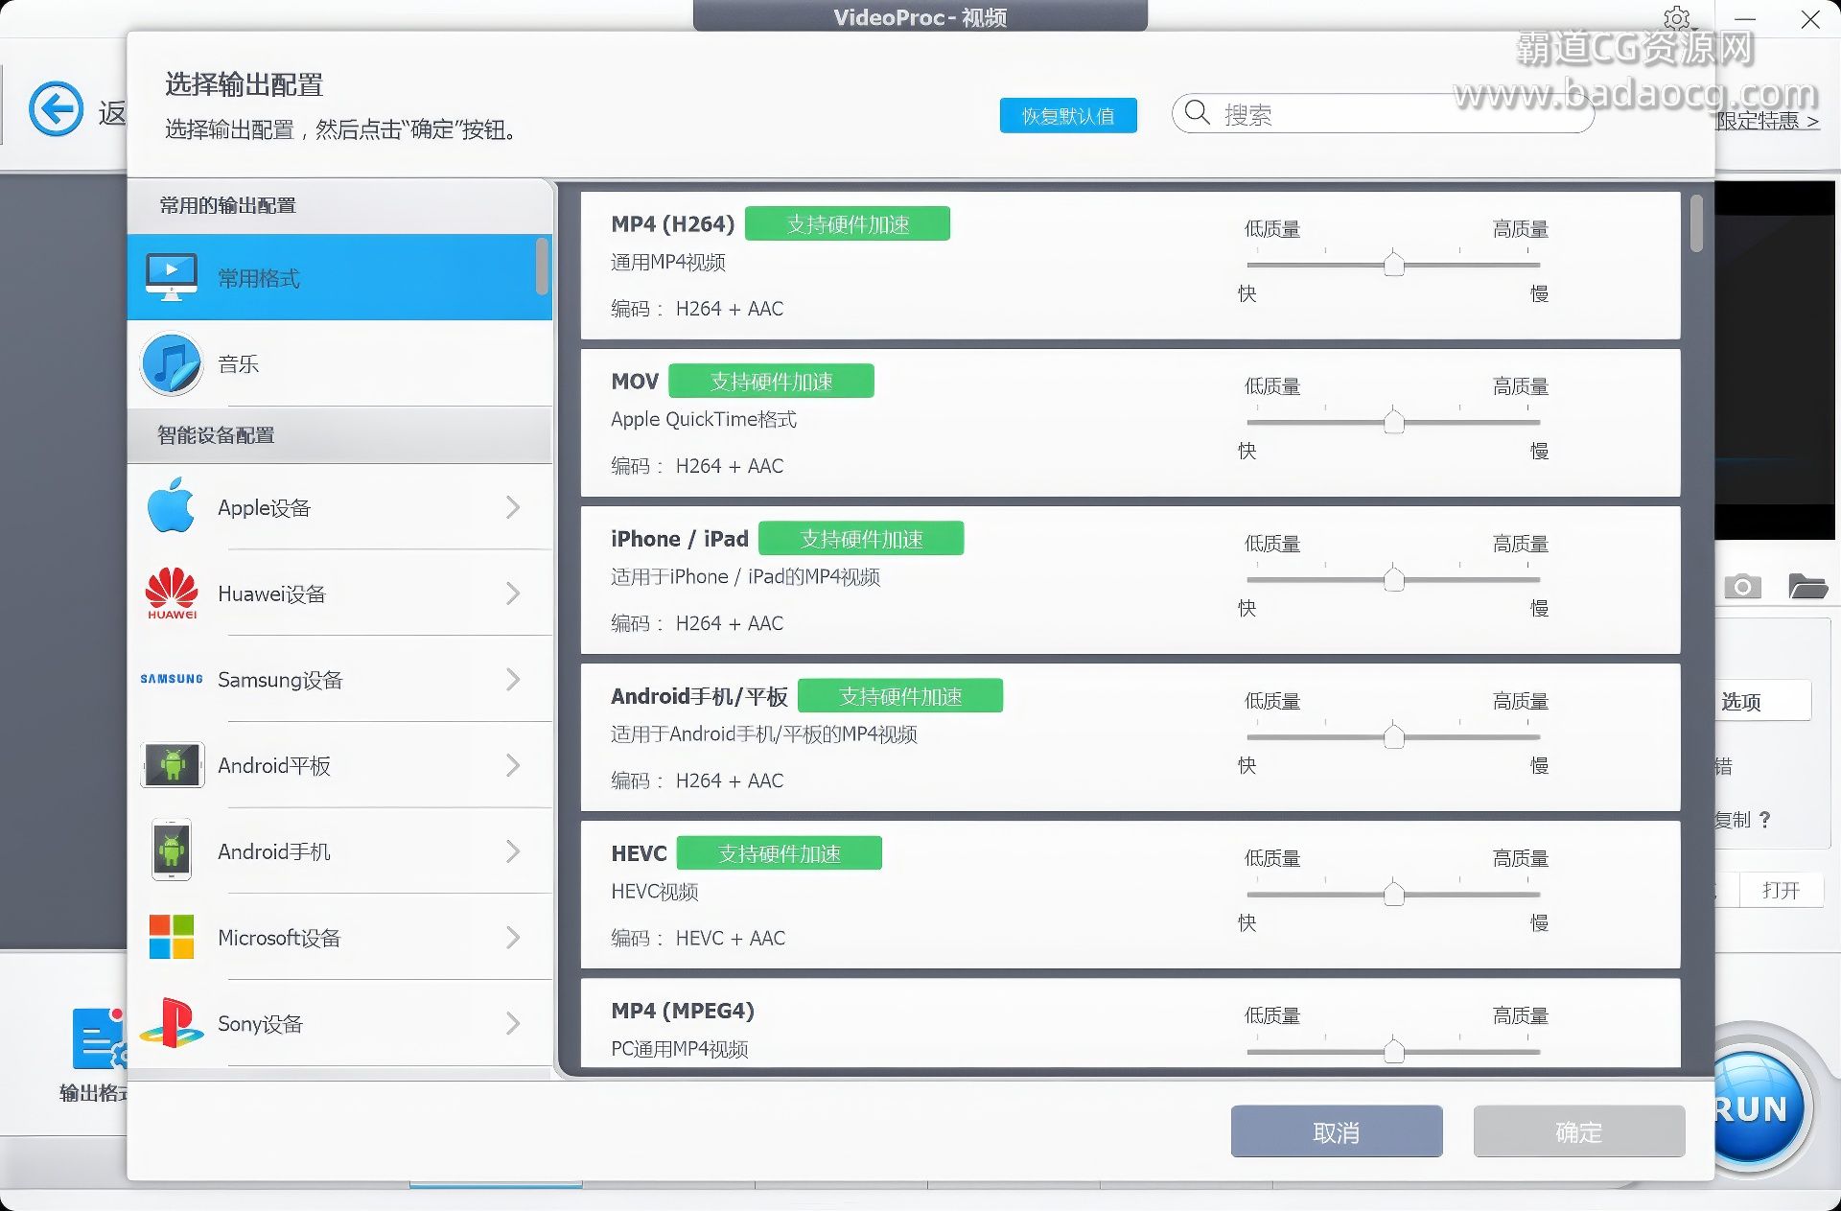Viewport: 1841px width, 1211px height.
Task: Adjust the HEVC quality slider handle
Action: tap(1394, 894)
